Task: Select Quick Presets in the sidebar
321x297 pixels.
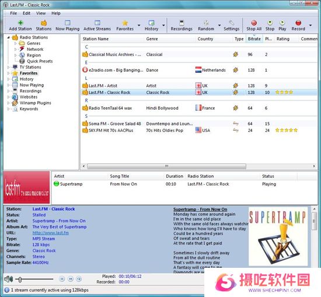Action: pos(40,61)
